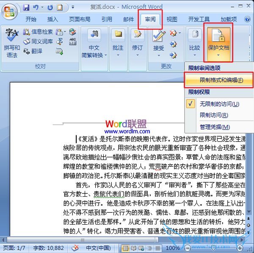Open 管理凭据 menu entry
254x253 pixels.
click(x=219, y=127)
